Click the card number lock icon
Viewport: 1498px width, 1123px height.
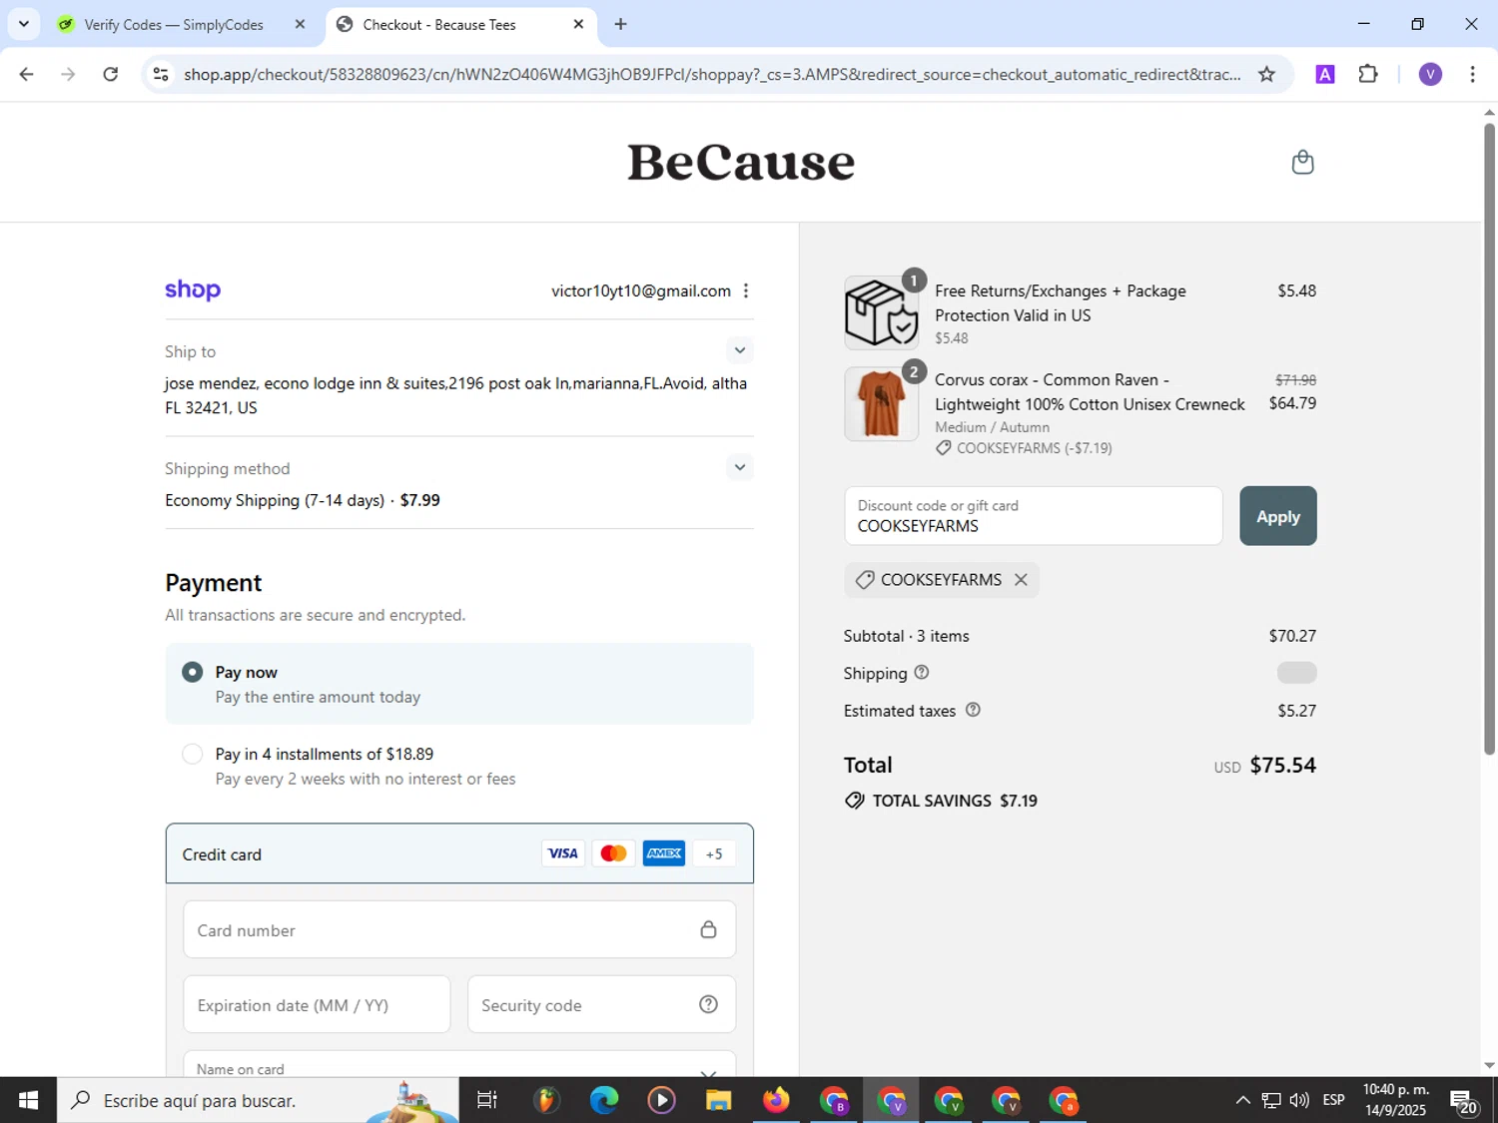[x=708, y=929]
